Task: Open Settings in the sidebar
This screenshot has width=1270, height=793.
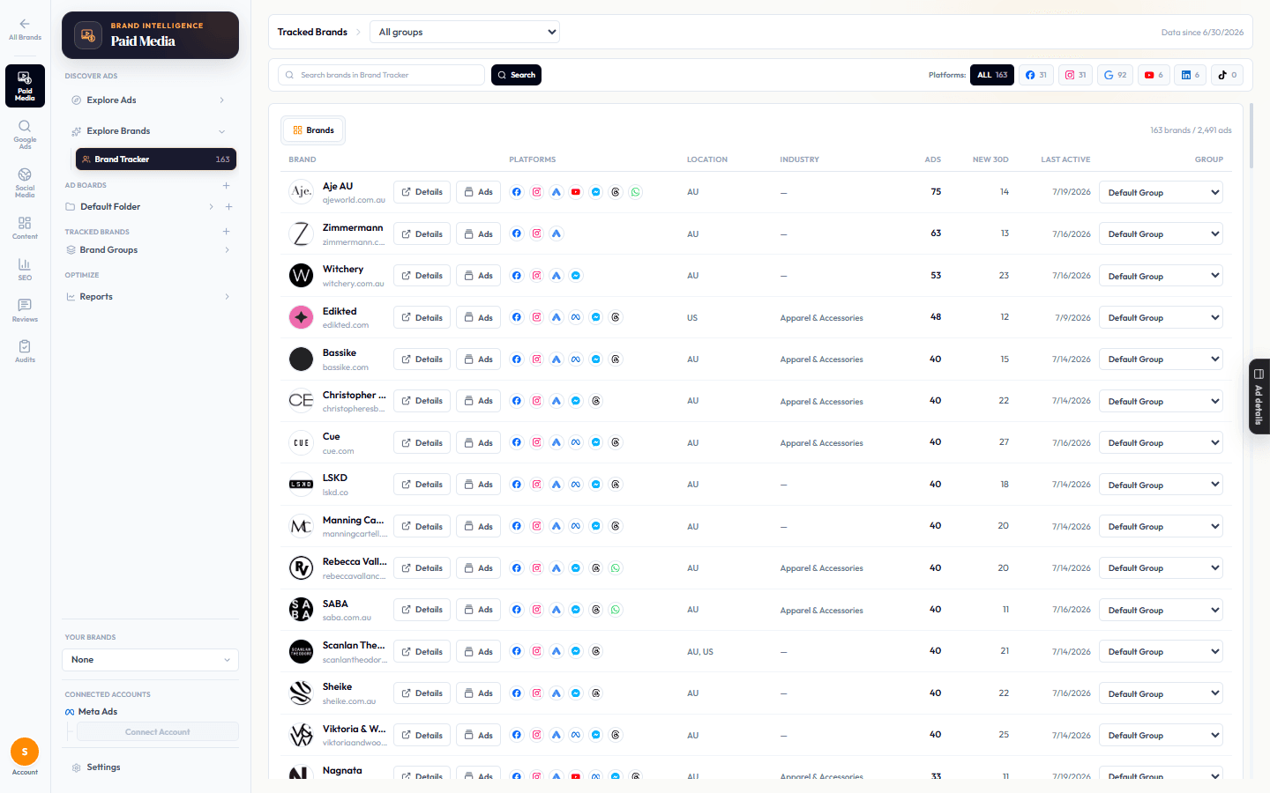Action: (x=103, y=767)
